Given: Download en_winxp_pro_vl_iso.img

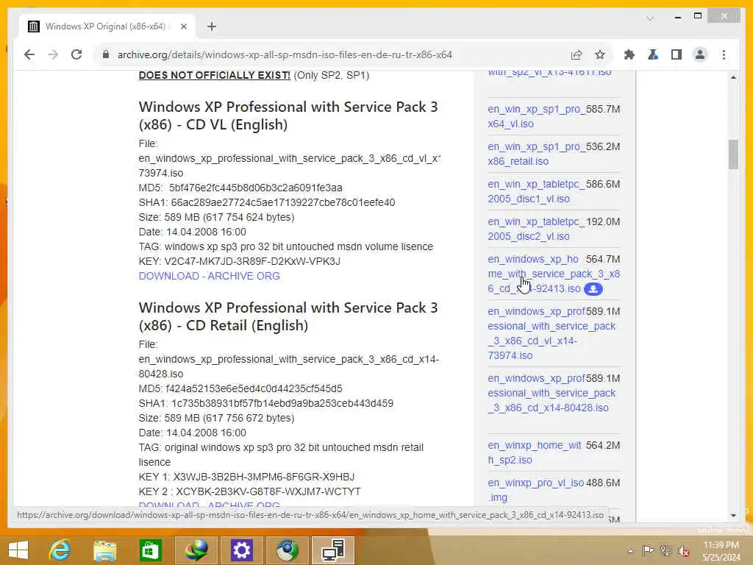Looking at the screenshot, I should point(535,490).
